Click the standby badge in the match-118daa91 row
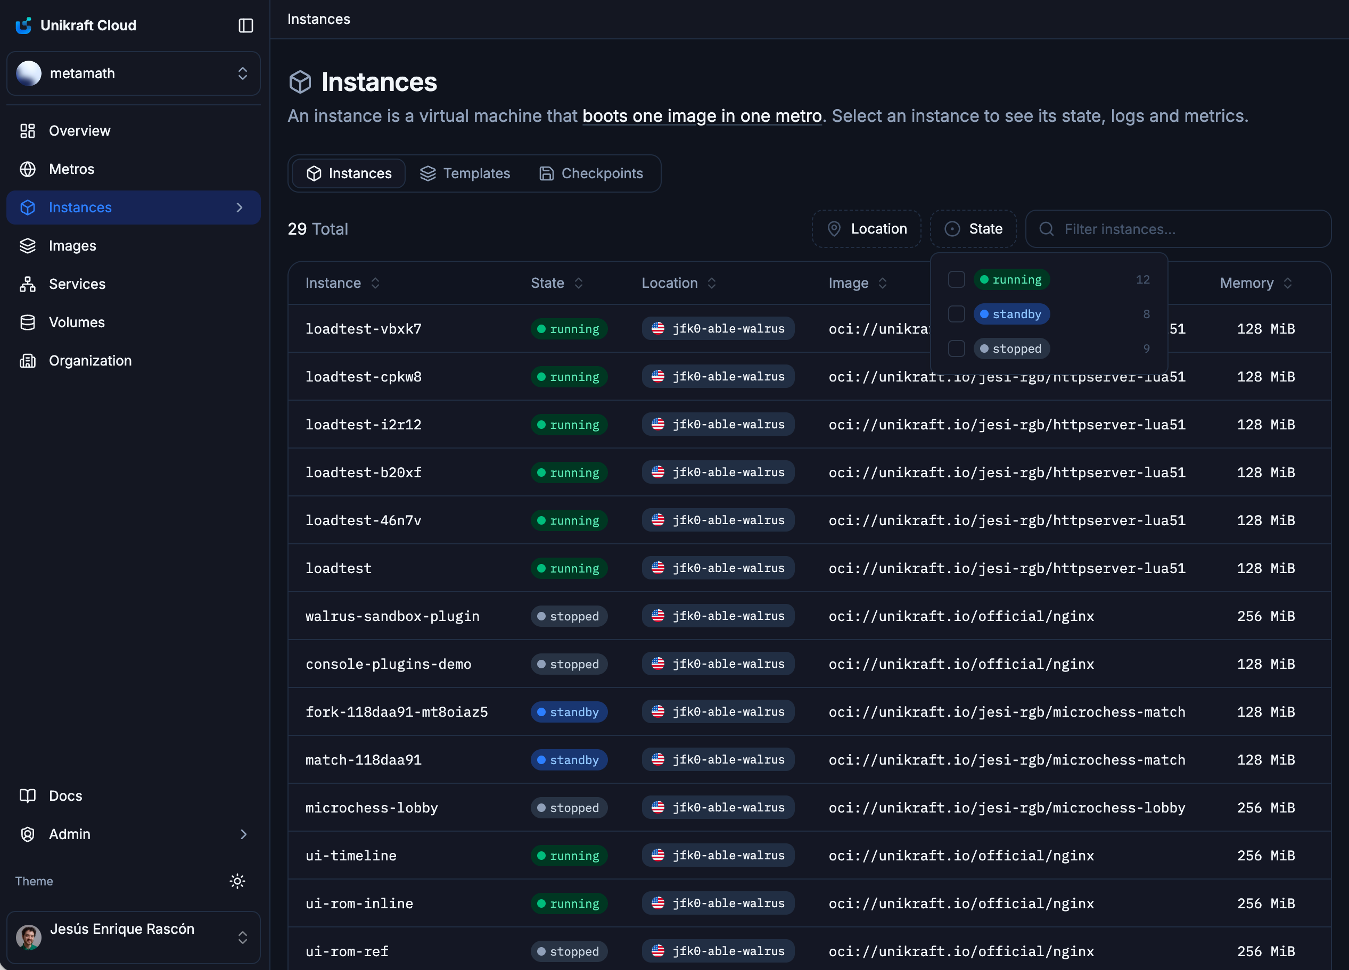Viewport: 1349px width, 970px height. click(x=569, y=760)
